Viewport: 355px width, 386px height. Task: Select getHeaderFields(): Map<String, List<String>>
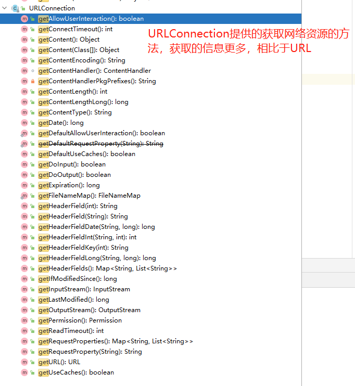108,268
